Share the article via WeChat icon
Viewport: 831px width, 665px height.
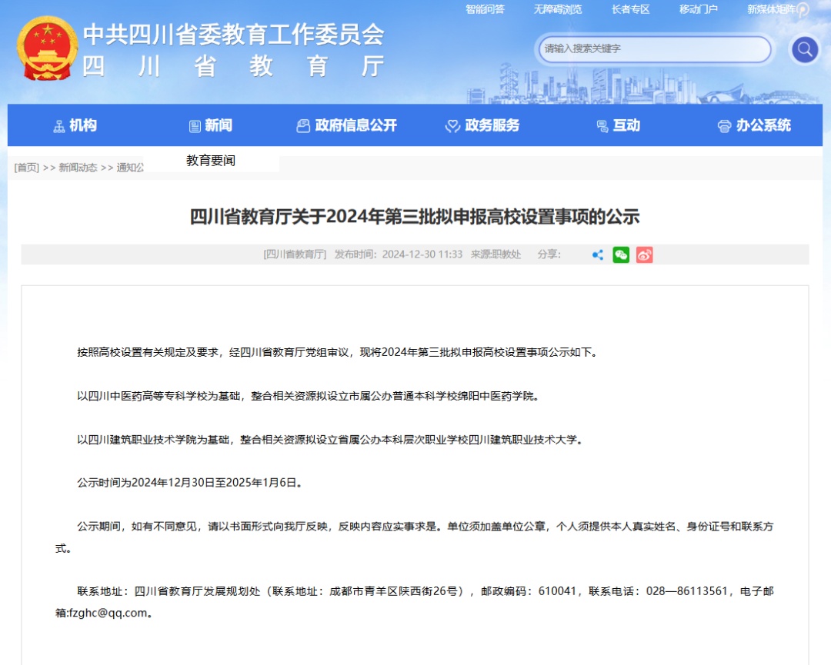pos(621,254)
